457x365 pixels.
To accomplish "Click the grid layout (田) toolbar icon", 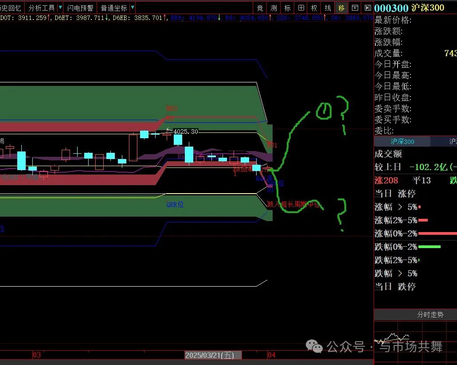I will coord(301,8).
